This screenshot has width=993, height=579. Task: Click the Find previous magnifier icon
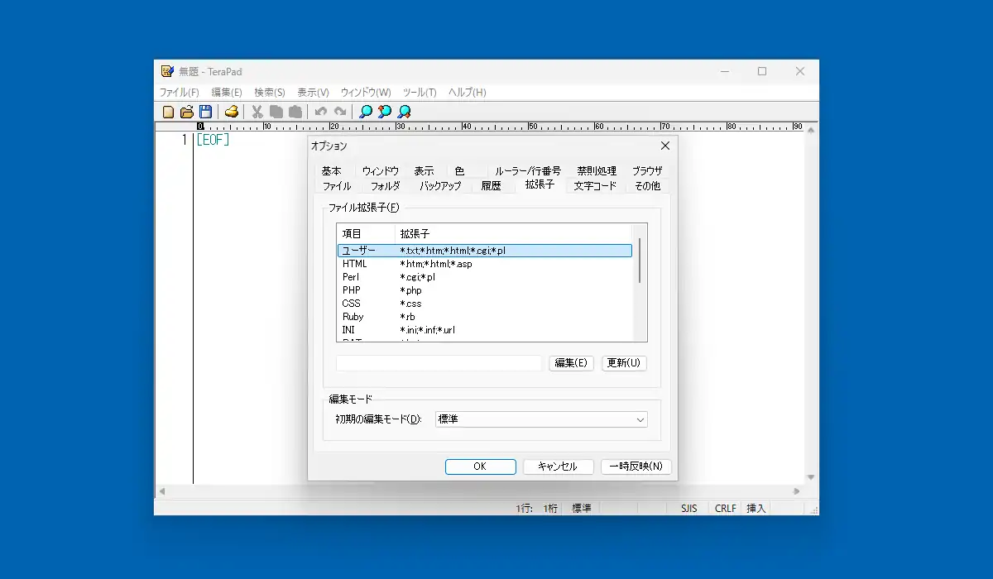point(385,112)
